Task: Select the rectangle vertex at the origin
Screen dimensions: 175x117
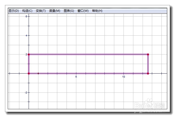Action: pos(29,74)
